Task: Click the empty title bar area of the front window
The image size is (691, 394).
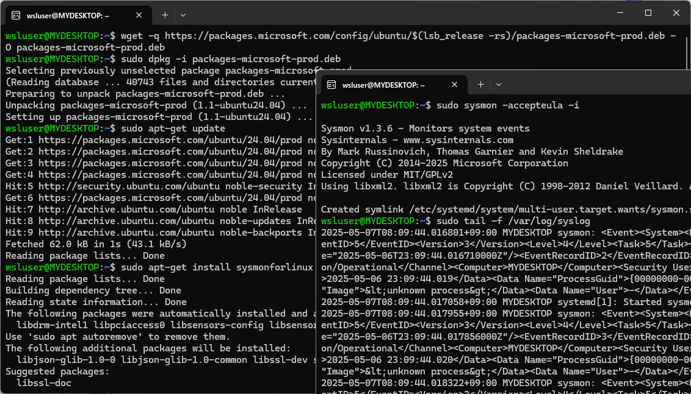Action: (x=580, y=85)
